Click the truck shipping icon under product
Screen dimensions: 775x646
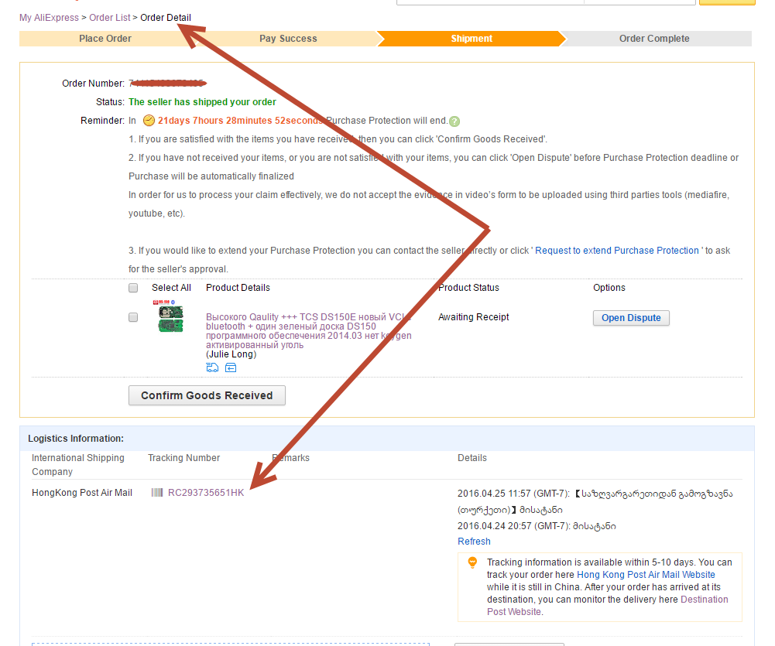point(213,367)
